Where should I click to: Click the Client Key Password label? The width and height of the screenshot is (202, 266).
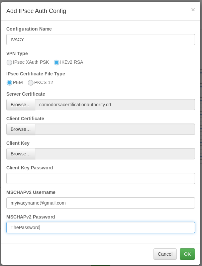click(30, 168)
